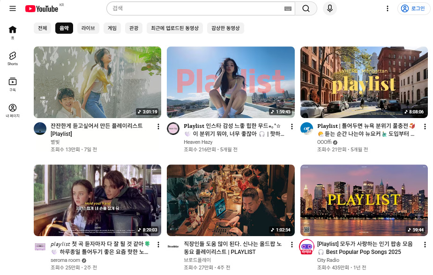Switch to 최근에 업로드된 동영상 chip
Screen dimensions: 433x275
[x=174, y=28]
